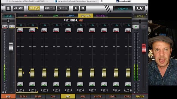
Task: Mute the AUX 1 send
Action: point(20,30)
